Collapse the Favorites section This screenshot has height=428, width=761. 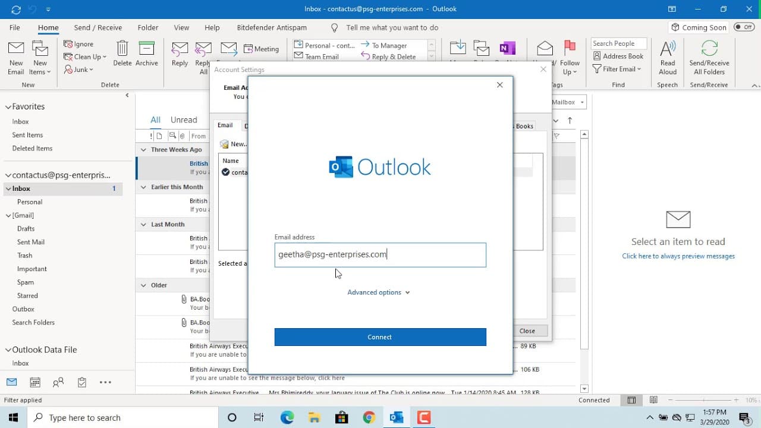pyautogui.click(x=8, y=107)
